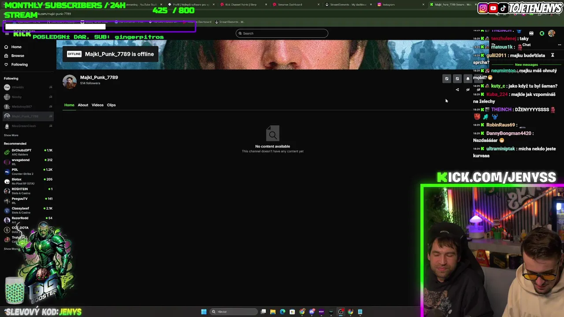564x317 pixels.
Task: Click chat username Kuba_224
Action: point(497,95)
